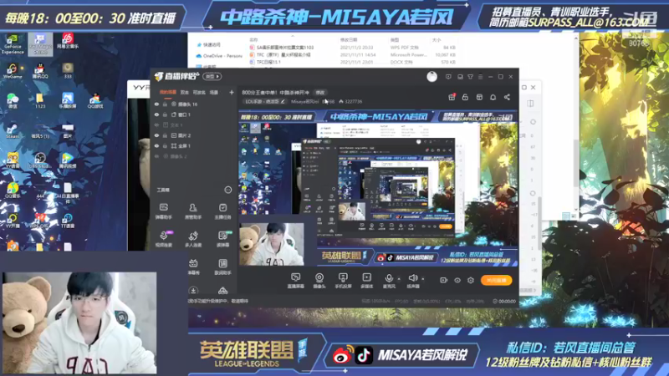Image resolution: width=669 pixels, height=376 pixels.
Task: Select the third scene tab
Action: (x=199, y=92)
